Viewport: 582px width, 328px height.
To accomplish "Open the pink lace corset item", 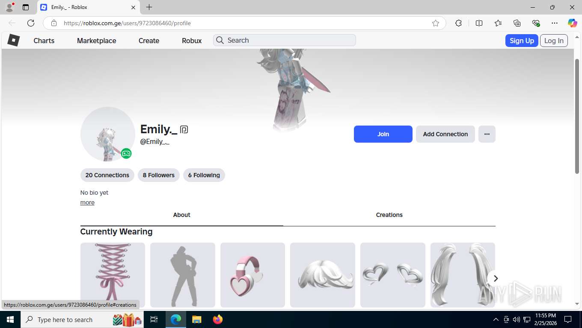I will tap(113, 275).
